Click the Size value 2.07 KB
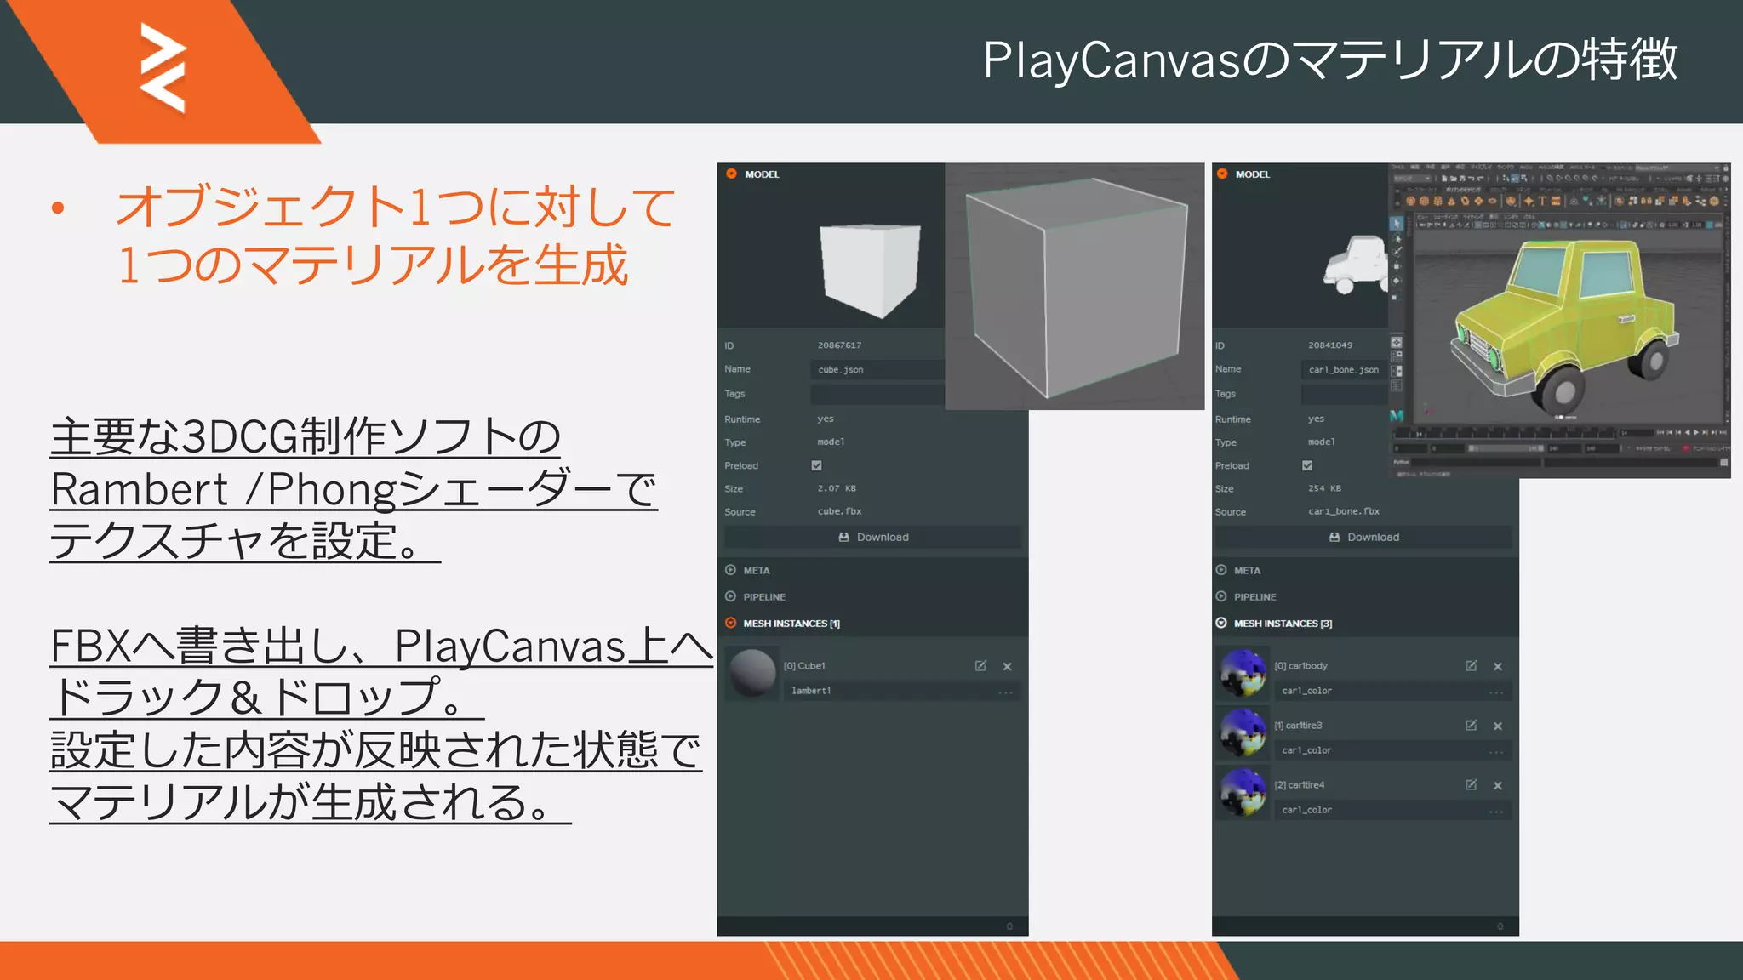1743x980 pixels. pyautogui.click(x=837, y=488)
